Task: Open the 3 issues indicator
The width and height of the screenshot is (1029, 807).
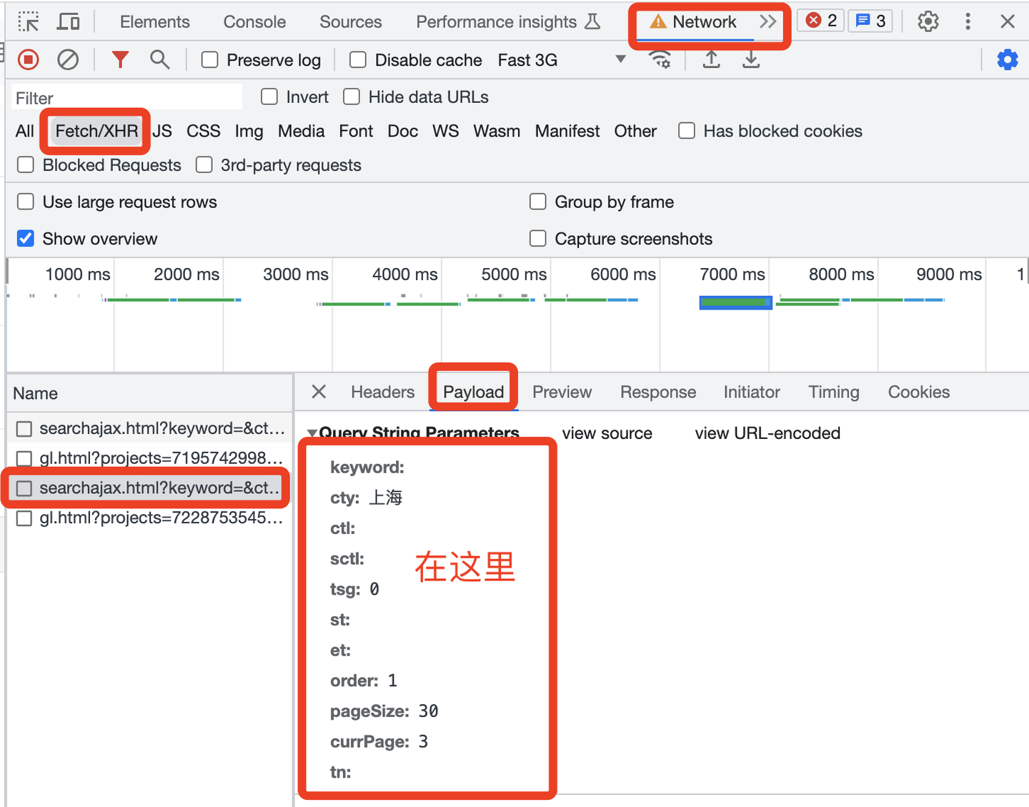Action: coord(871,21)
